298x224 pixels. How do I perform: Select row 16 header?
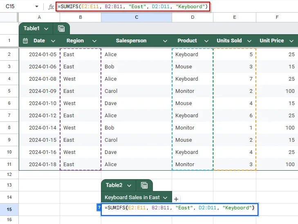pyautogui.click(x=9, y=220)
